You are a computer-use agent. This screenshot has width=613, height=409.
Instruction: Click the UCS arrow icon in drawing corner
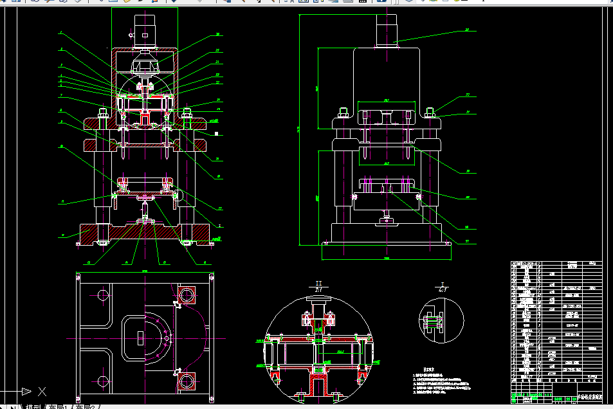26,391
